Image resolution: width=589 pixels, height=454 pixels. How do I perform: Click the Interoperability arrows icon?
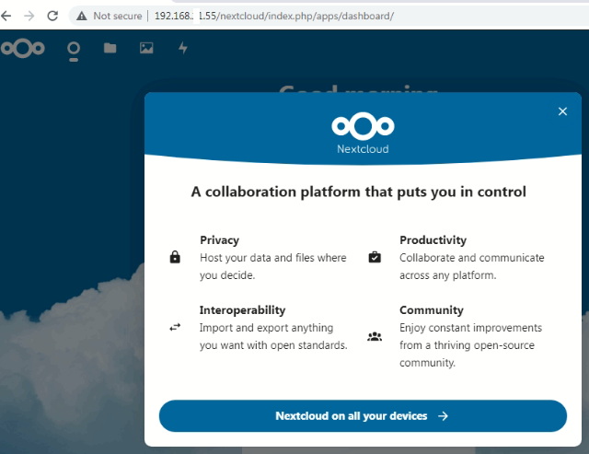[175, 327]
